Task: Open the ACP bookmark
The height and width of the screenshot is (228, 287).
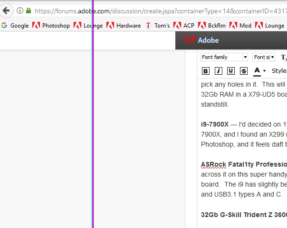Action: coord(183,26)
